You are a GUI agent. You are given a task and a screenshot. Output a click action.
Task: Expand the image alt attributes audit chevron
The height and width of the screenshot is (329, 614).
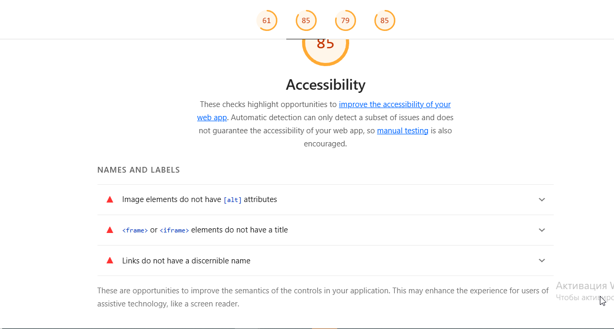[x=542, y=199]
